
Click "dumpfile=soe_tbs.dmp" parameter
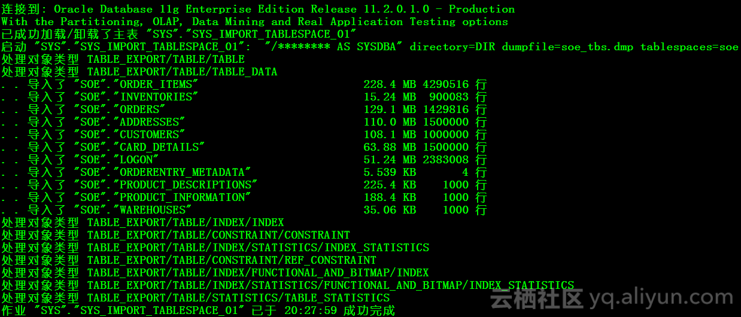click(x=568, y=47)
